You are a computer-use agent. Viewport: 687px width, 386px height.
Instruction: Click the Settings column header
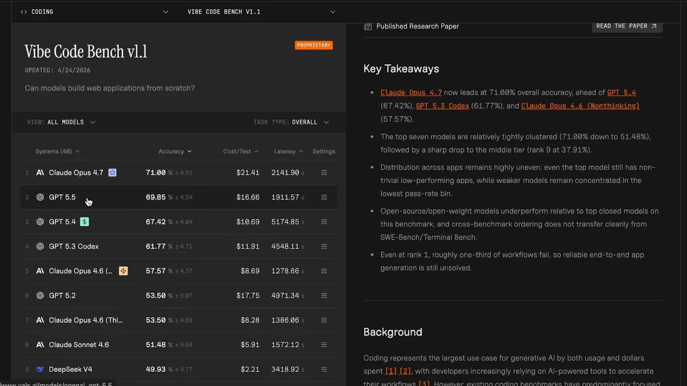tap(324, 151)
